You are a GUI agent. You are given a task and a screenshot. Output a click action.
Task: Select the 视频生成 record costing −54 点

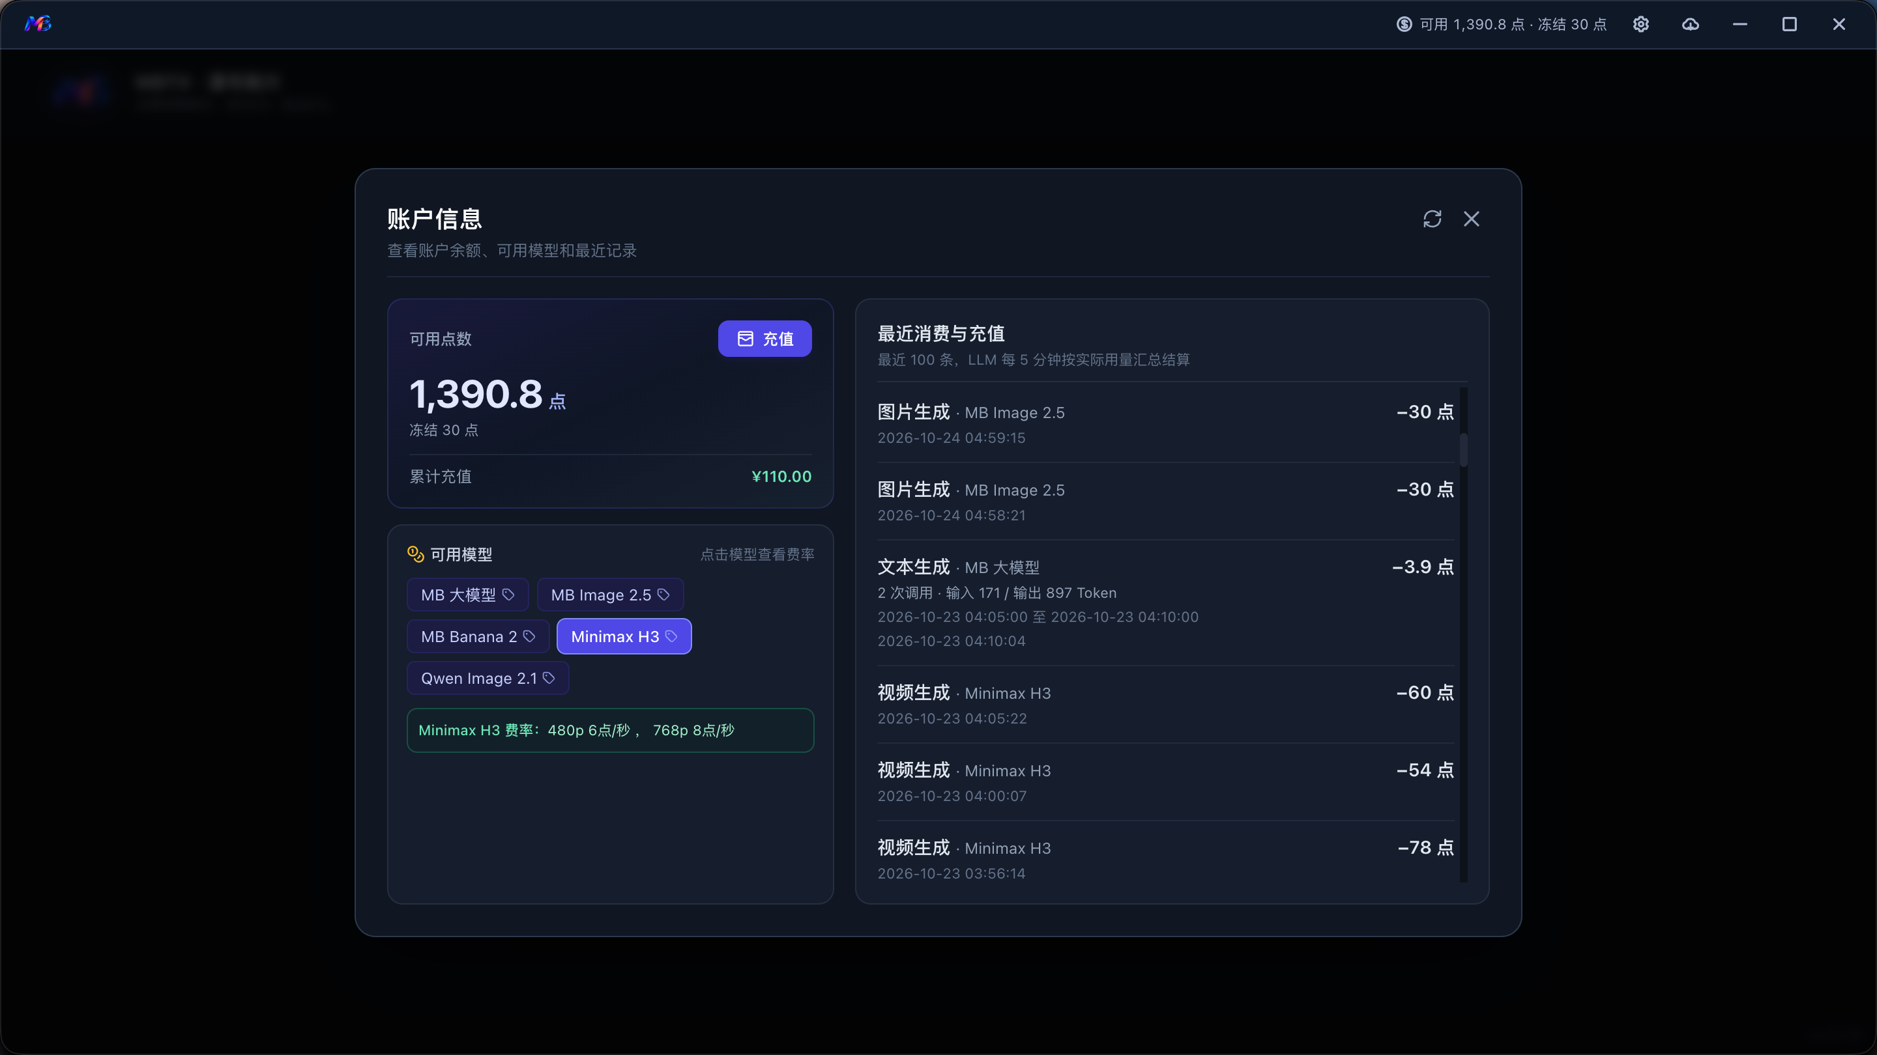1166,782
